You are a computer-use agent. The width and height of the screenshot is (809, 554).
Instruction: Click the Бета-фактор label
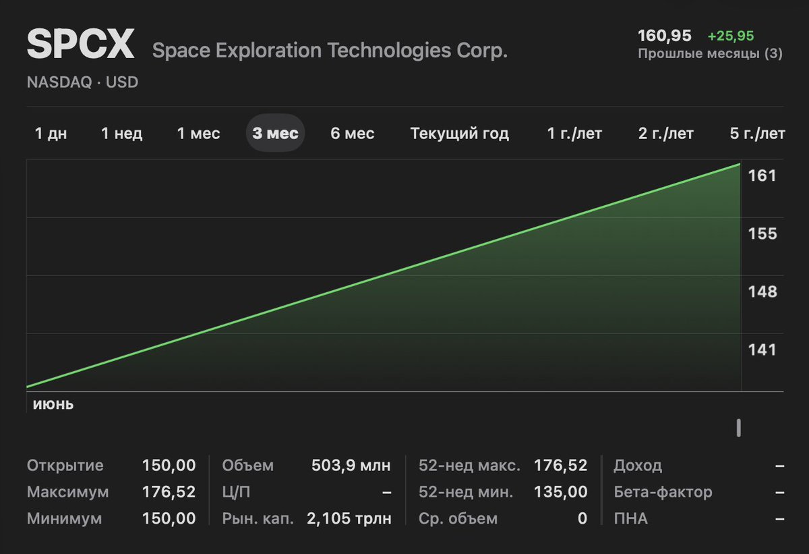point(663,492)
